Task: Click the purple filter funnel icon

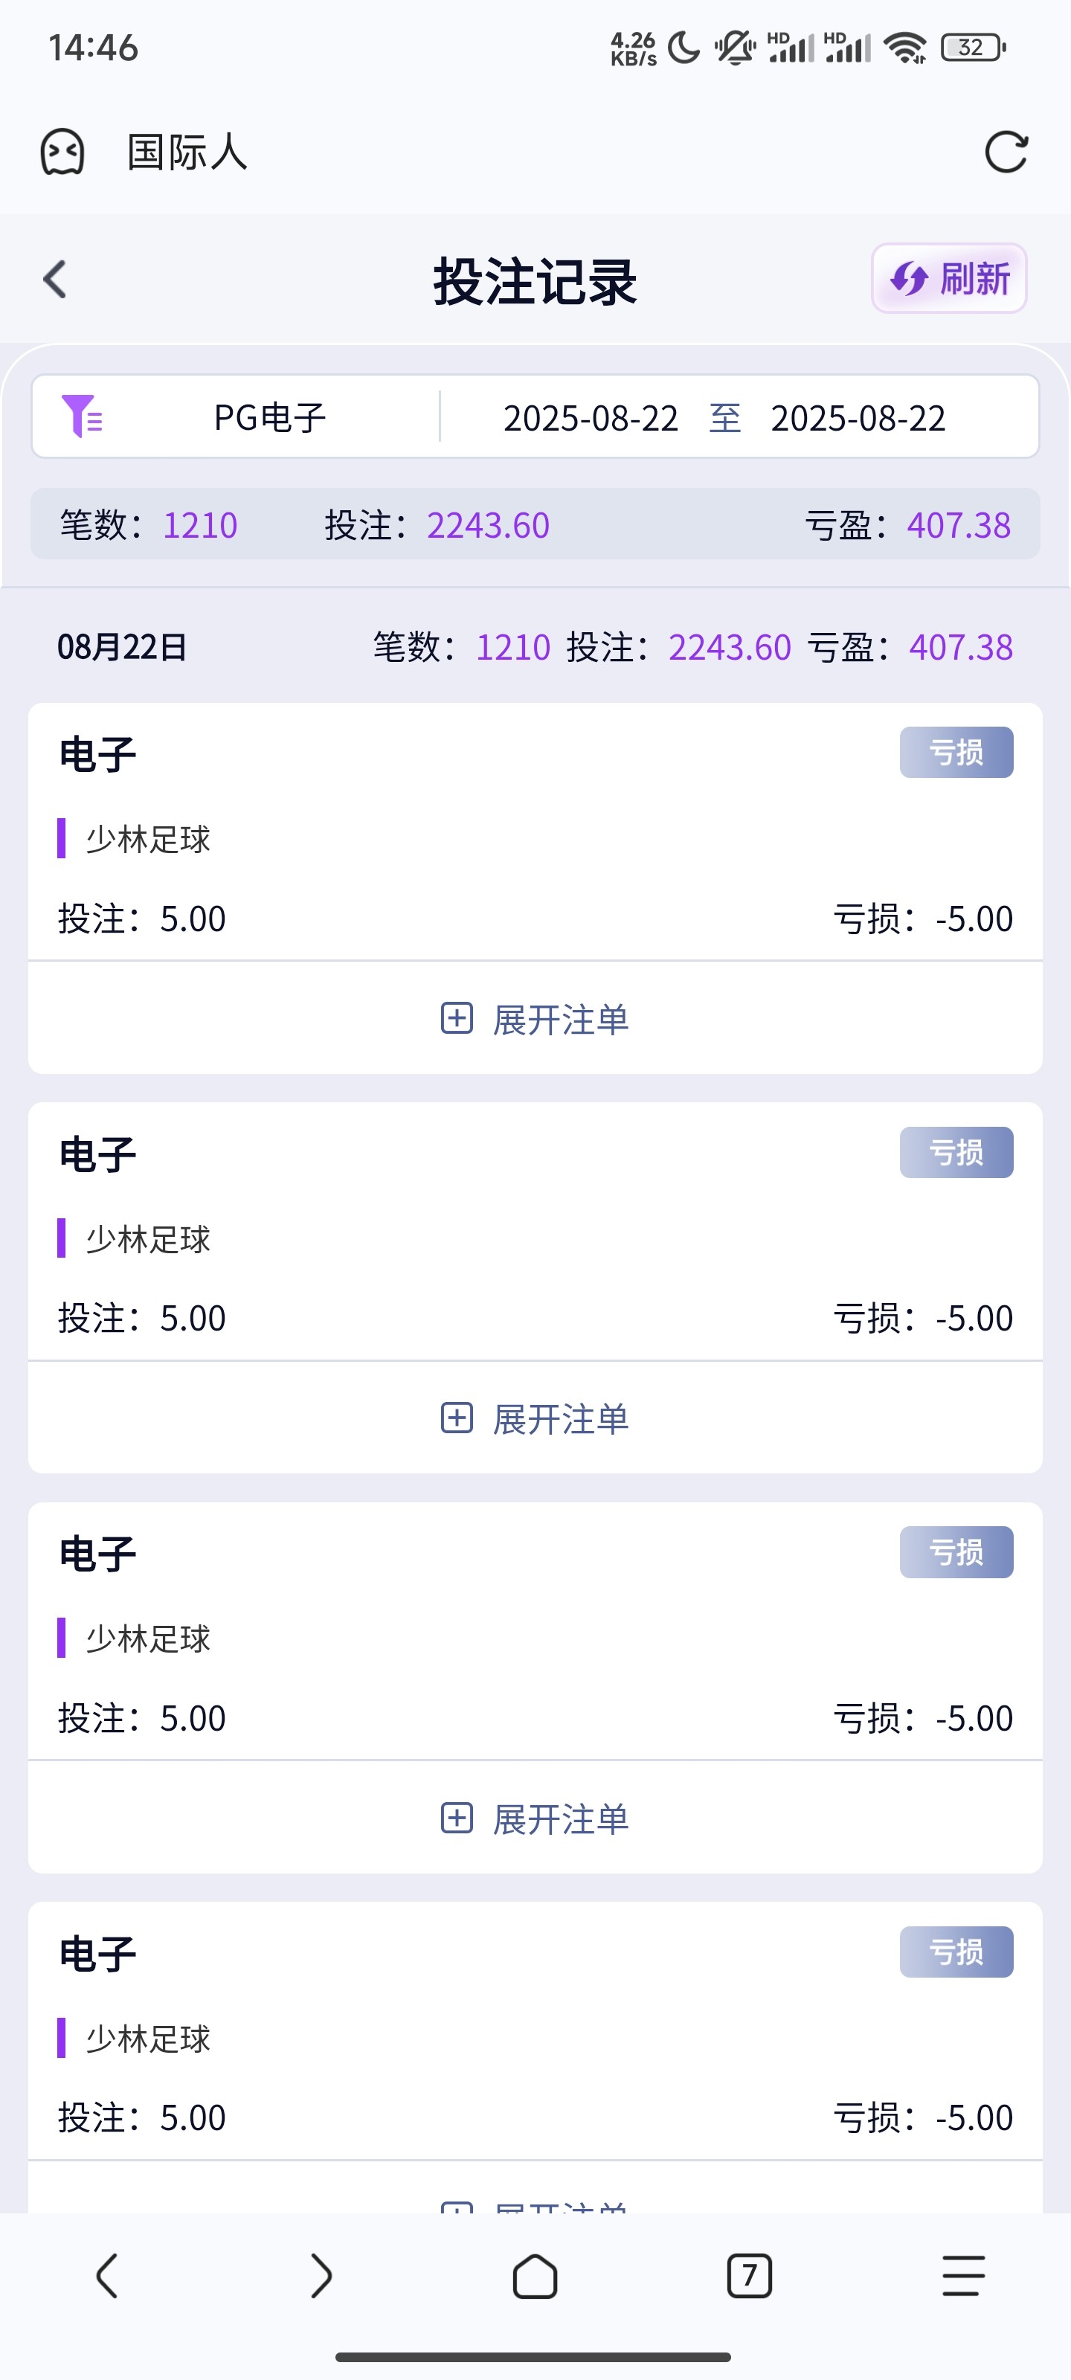Action: click(x=81, y=416)
